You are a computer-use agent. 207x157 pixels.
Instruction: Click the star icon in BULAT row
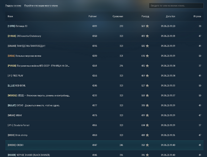coord(147,105)
